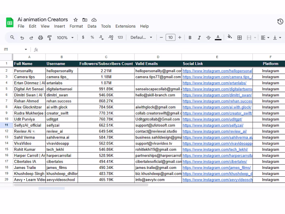Toggle strikethrough formatting
The image size is (285, 214).
tap(209, 38)
